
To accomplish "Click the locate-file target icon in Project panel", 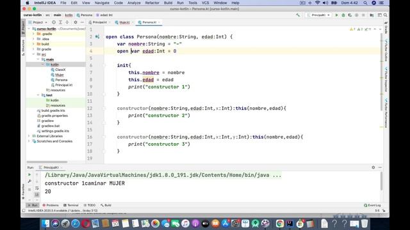I will click(x=54, y=22).
